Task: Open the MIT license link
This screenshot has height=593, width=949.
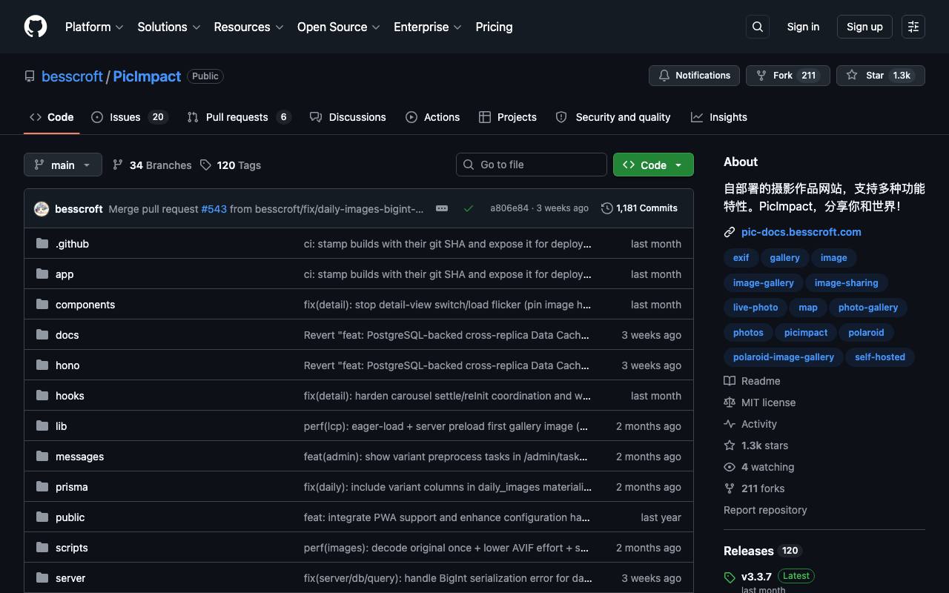Action: point(768,402)
